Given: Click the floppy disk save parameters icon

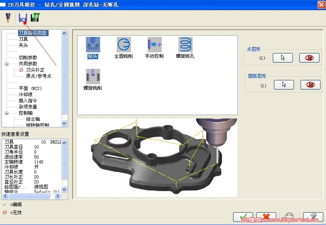Looking at the screenshot, I should 22,17.
